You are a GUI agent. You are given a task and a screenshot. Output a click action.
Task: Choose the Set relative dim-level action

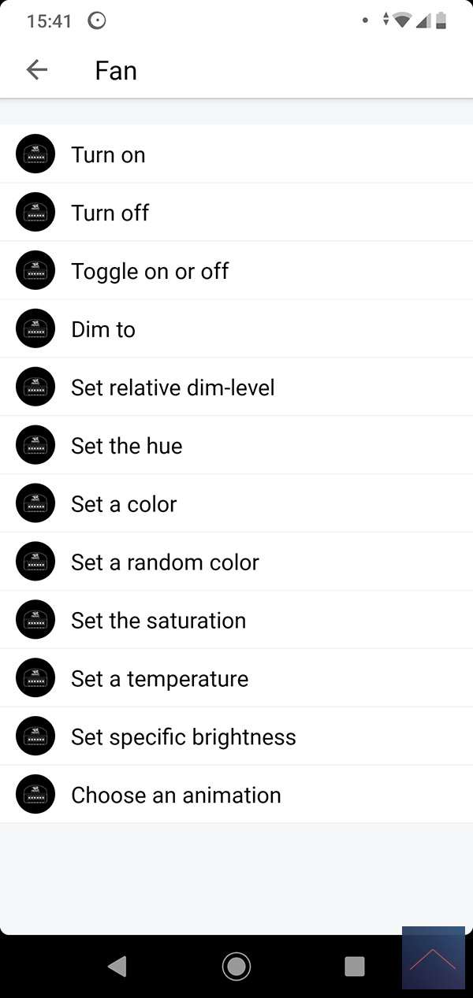tap(173, 388)
